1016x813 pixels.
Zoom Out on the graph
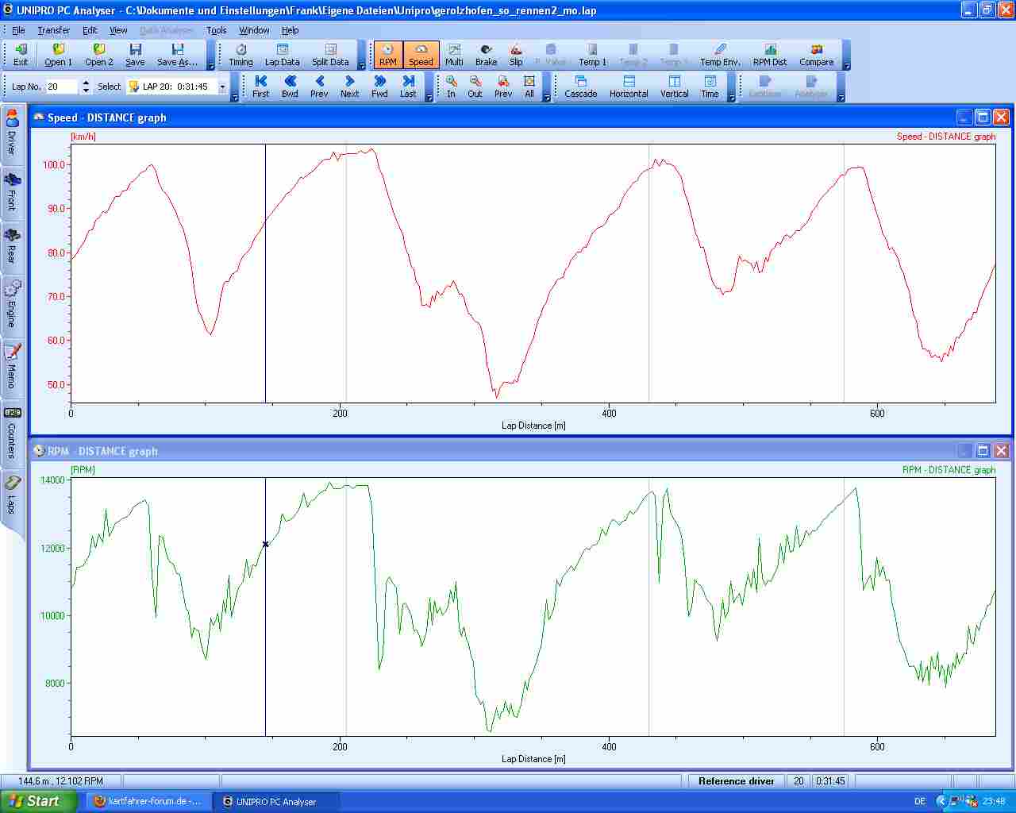[475, 87]
